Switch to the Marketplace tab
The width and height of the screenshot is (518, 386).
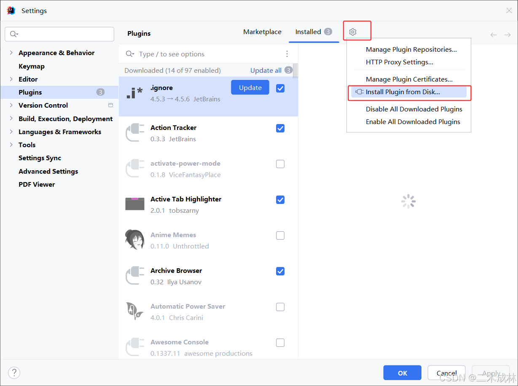(x=262, y=32)
